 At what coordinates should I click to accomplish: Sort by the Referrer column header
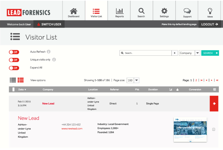click(115, 90)
